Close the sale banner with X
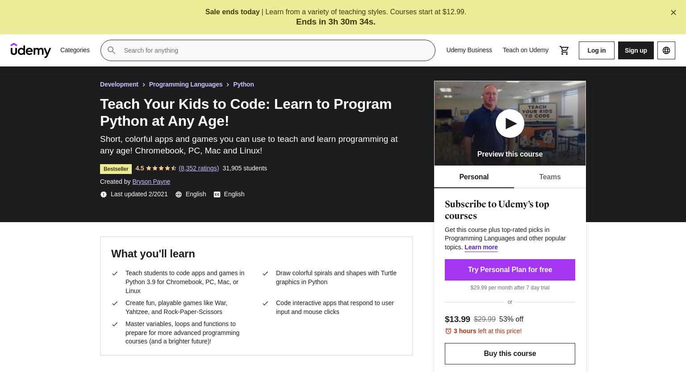This screenshot has width=686, height=372. (x=673, y=12)
